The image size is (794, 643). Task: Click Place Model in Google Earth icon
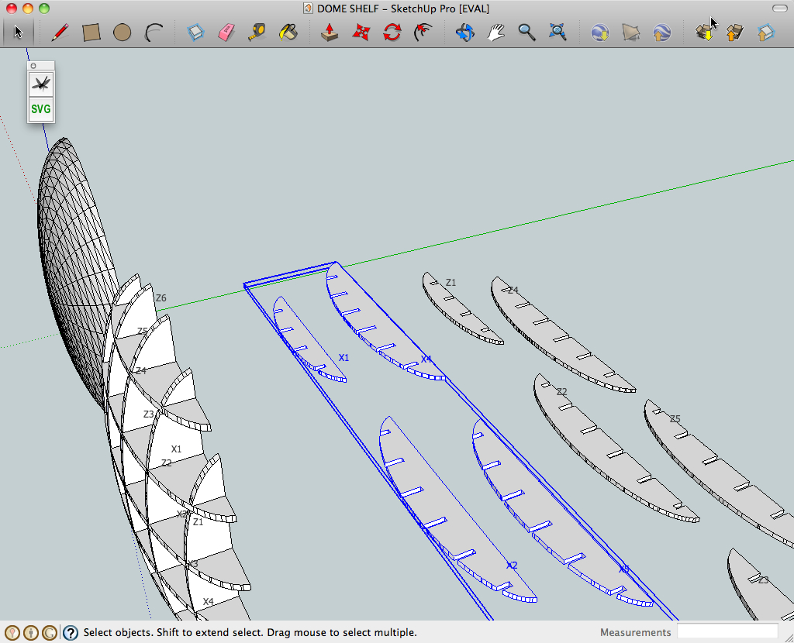[662, 33]
